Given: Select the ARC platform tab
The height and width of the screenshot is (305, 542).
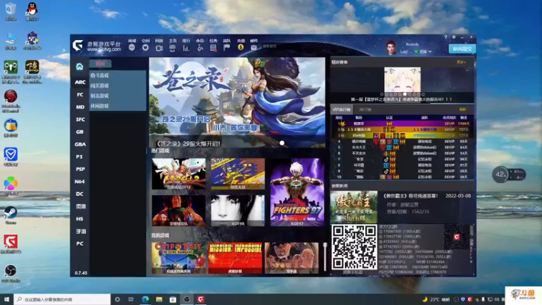Looking at the screenshot, I should pyautogui.click(x=80, y=82).
